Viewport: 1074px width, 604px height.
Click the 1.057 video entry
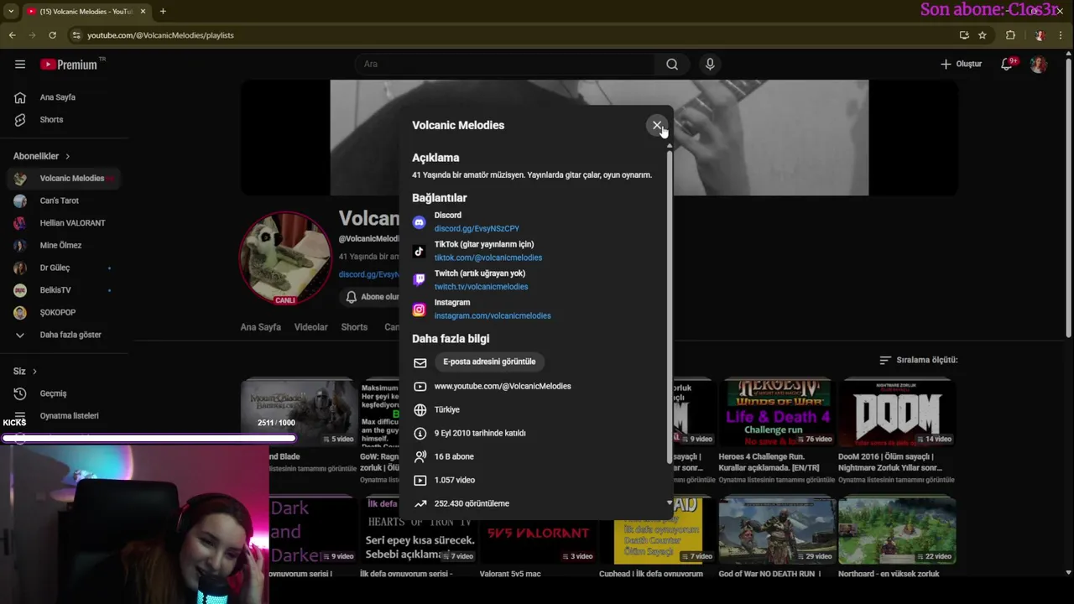point(455,481)
